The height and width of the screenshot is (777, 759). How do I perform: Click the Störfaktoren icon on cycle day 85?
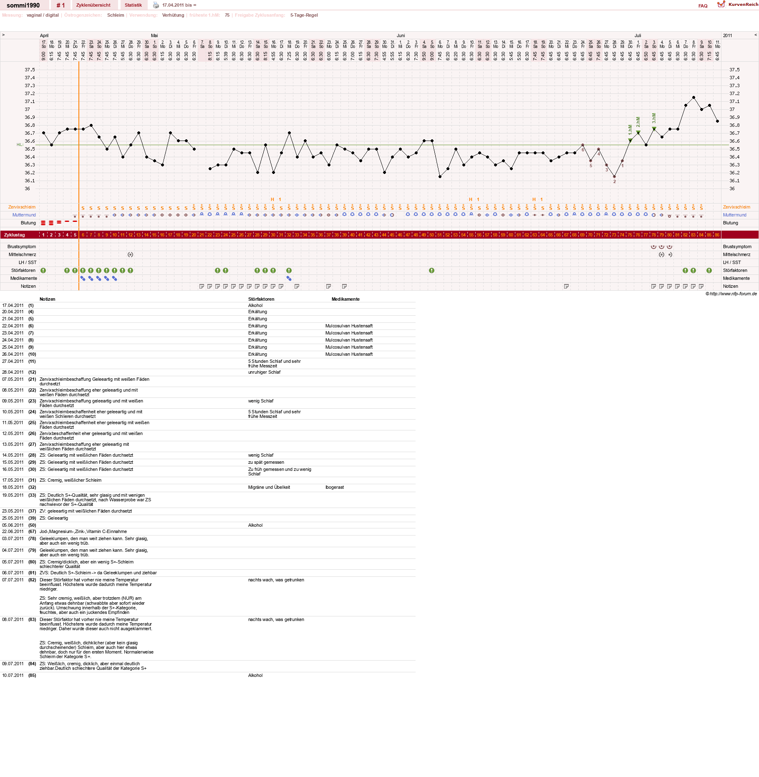pyautogui.click(x=709, y=270)
